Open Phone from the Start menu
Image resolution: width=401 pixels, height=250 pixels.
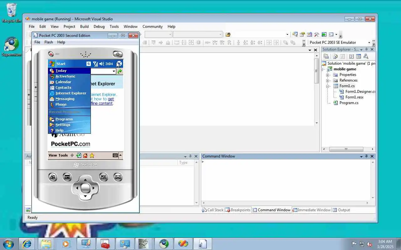click(x=69, y=104)
